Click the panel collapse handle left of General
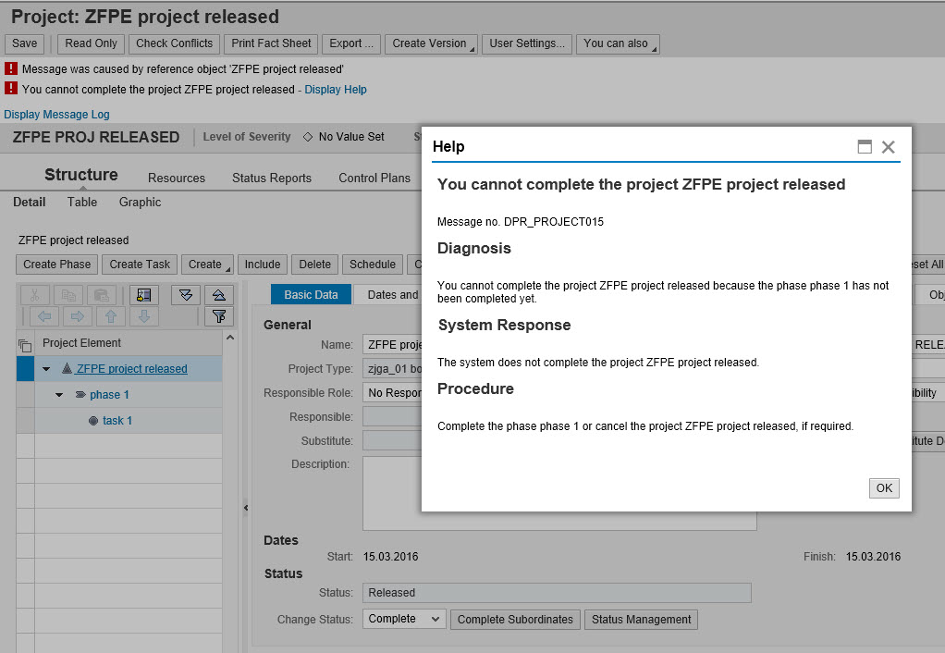 click(x=246, y=508)
